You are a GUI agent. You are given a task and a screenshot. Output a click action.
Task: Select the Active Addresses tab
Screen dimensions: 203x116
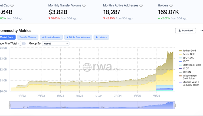tap(51, 37)
